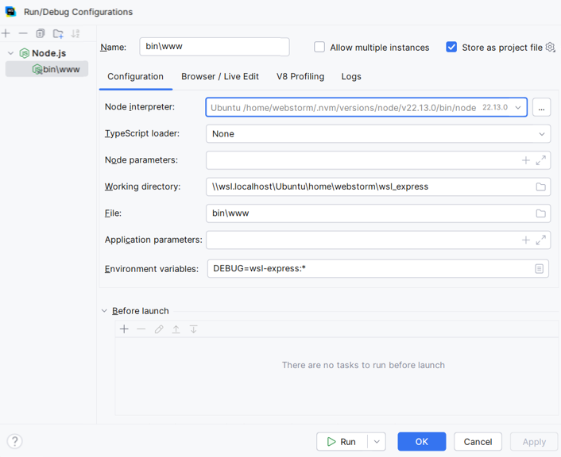Viewport: 561px width, 457px height.
Task: Browse for Working directory using folder icon
Action: pos(540,187)
